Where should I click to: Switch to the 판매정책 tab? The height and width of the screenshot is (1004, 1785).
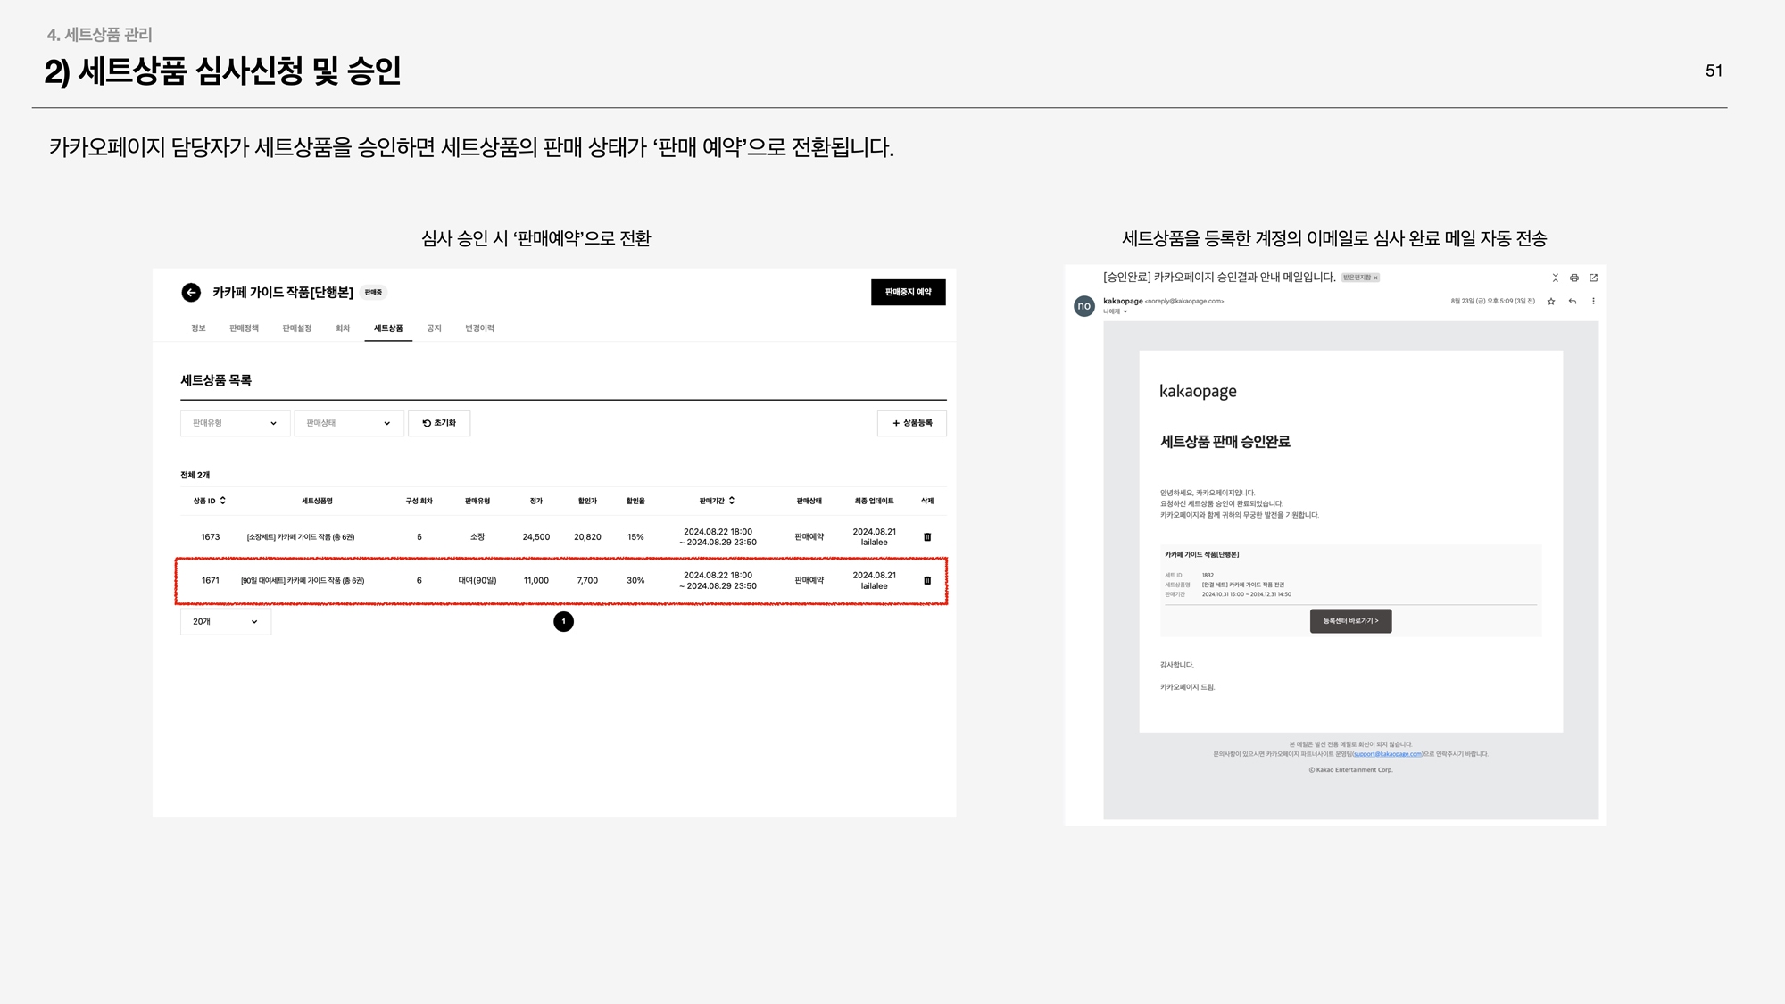(x=244, y=328)
